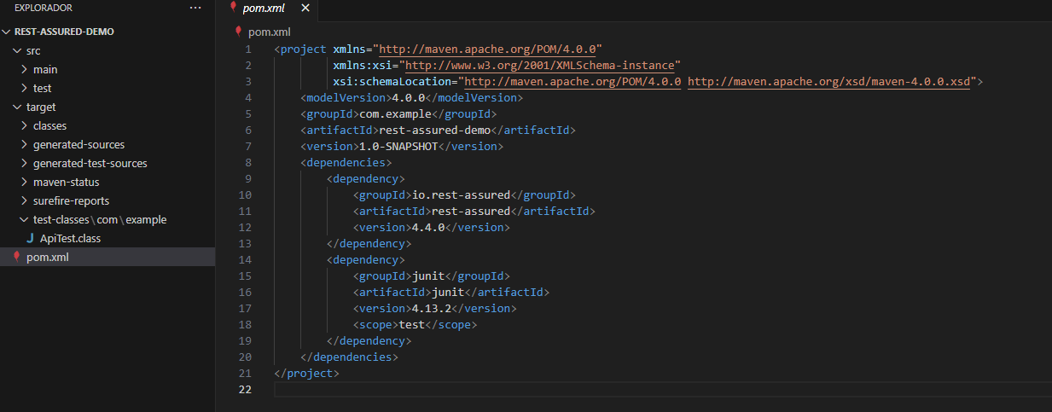Click the Maven icon on pom.xml tab
The width and height of the screenshot is (1052, 412).
pyautogui.click(x=233, y=8)
